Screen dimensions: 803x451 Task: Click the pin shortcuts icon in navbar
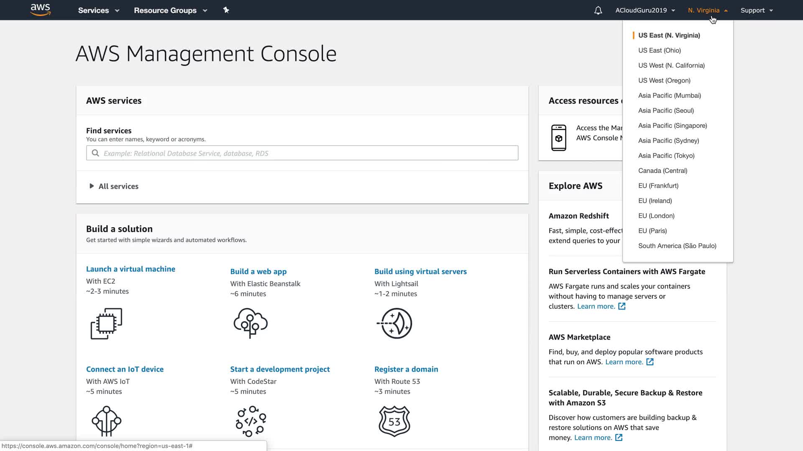pos(226,10)
